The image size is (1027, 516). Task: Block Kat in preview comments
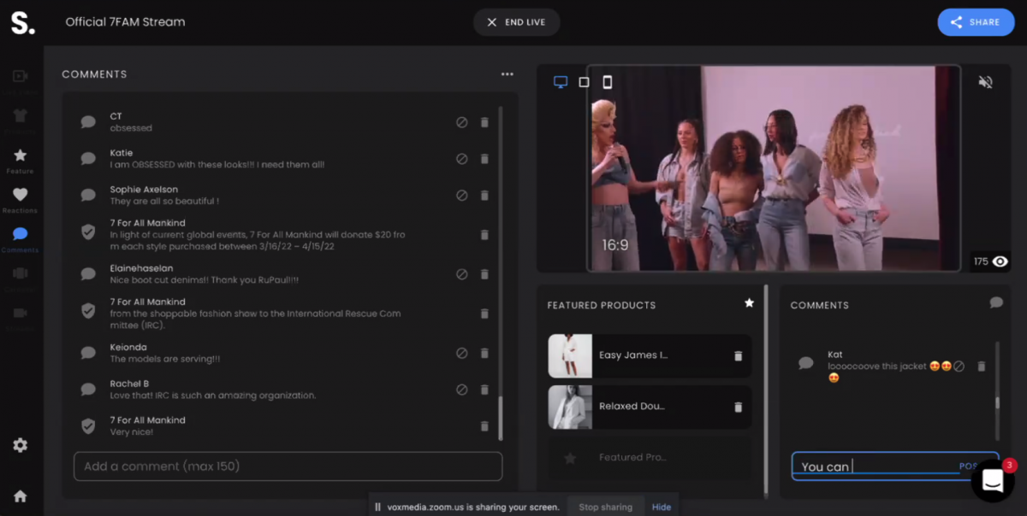point(959,366)
